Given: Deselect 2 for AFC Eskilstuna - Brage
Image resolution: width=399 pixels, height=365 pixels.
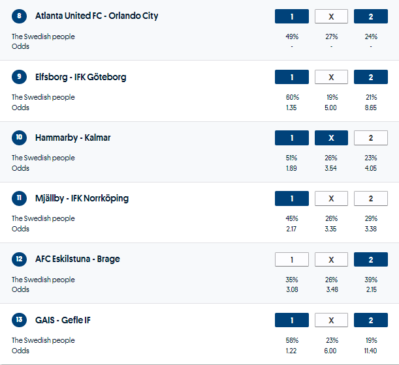Looking at the screenshot, I should pos(370,259).
